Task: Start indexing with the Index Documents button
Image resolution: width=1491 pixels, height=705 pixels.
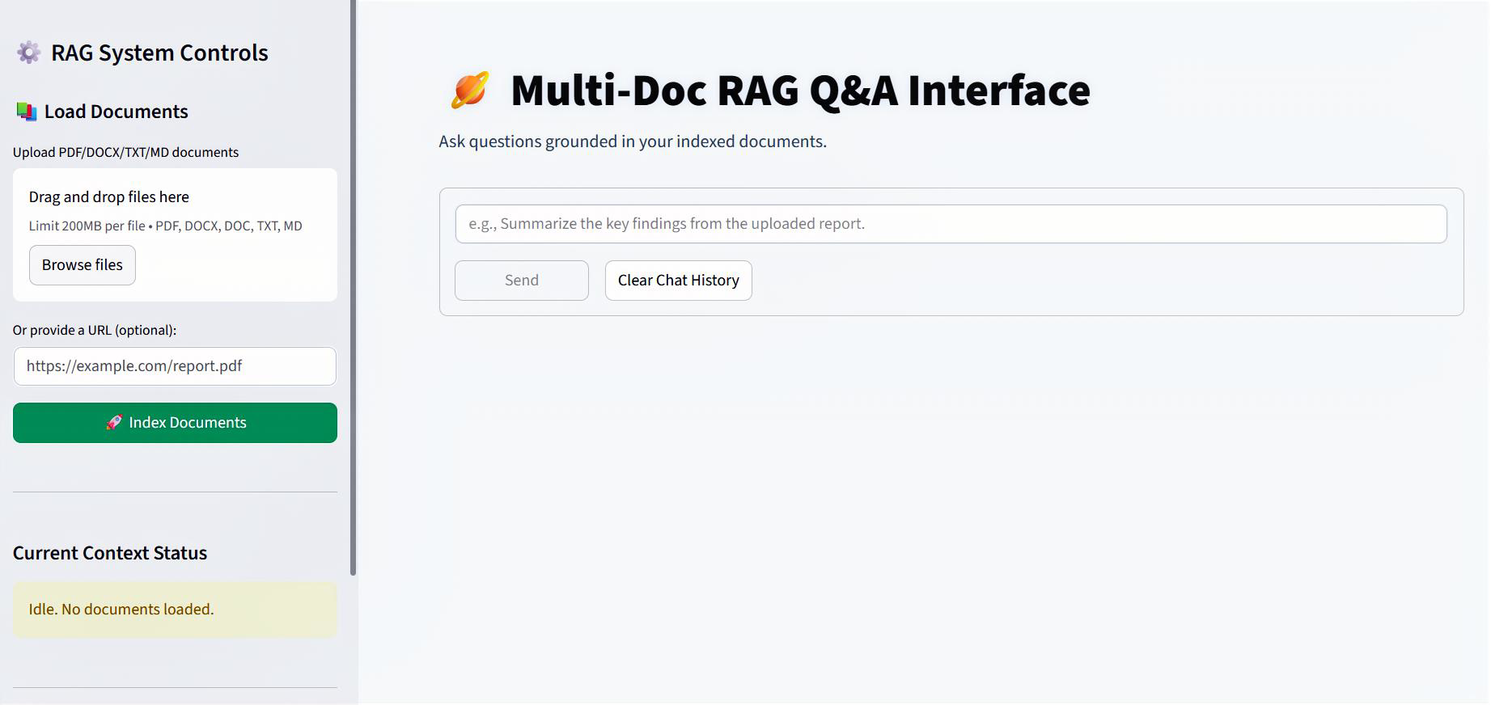Action: 187,423
